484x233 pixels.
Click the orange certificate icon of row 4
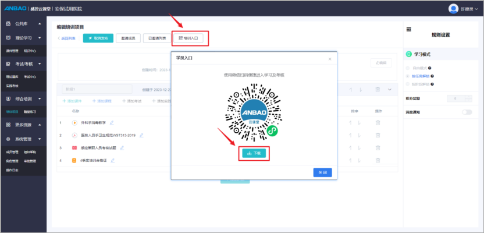click(x=74, y=160)
